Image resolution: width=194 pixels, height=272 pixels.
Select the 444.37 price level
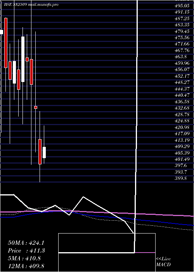(182, 89)
